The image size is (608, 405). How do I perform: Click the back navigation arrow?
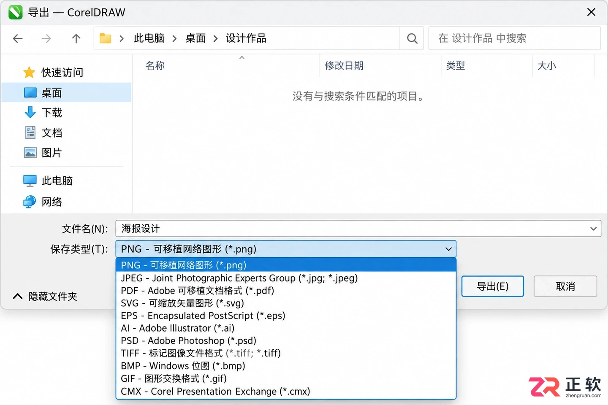[18, 38]
